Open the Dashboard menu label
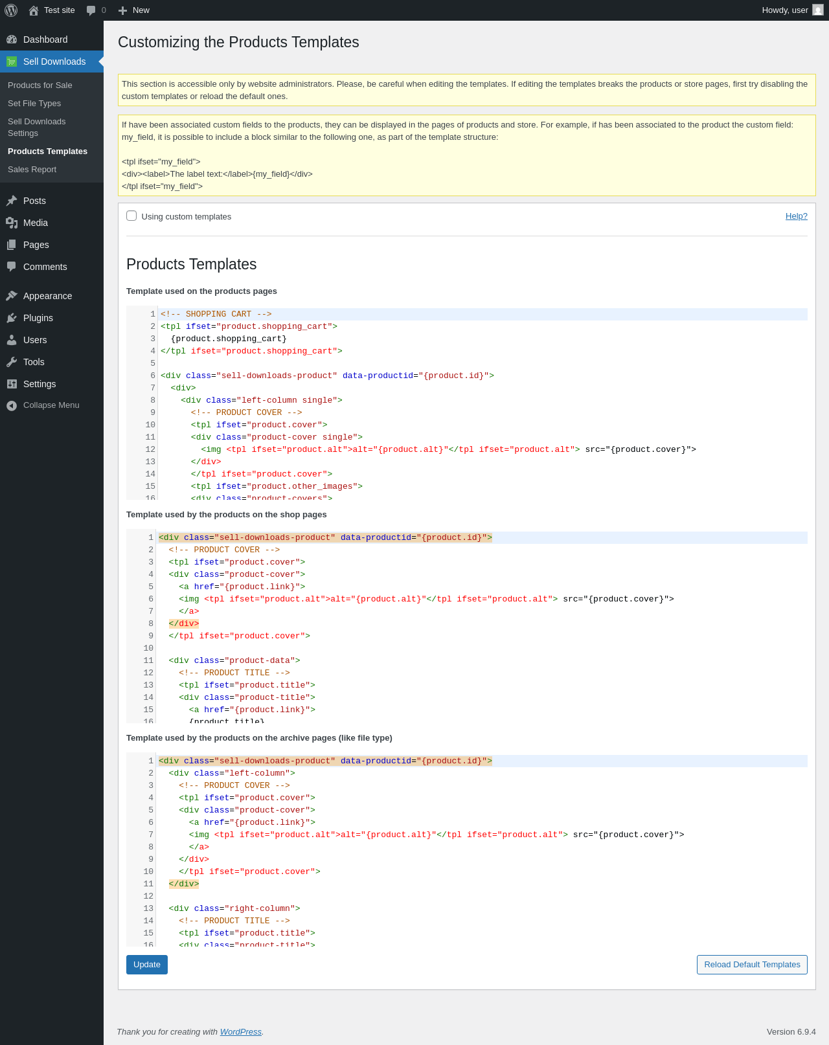The image size is (829, 1045). pyautogui.click(x=45, y=39)
